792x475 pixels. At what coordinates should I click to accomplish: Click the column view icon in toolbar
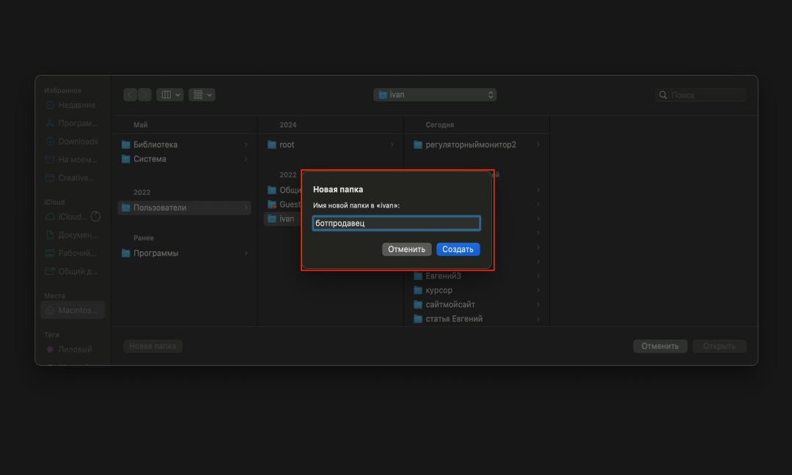coord(169,95)
